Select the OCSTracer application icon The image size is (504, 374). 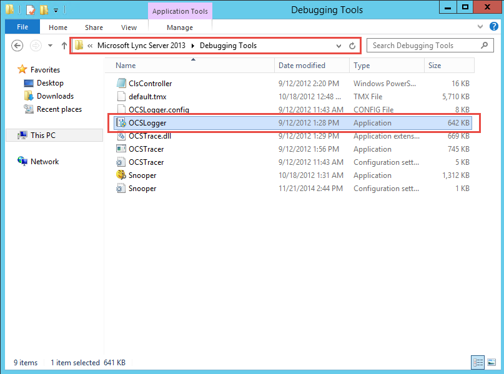click(x=121, y=149)
